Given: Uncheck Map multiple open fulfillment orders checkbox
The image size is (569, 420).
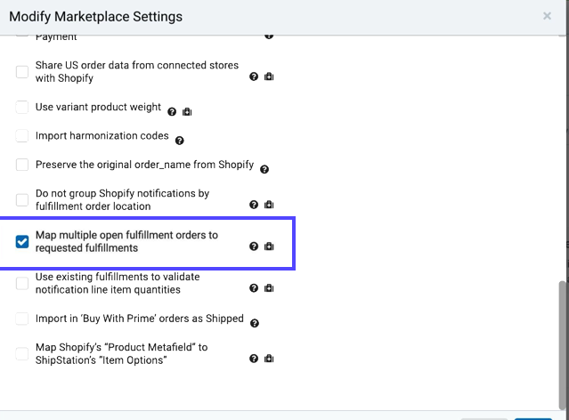Looking at the screenshot, I should tap(22, 241).
